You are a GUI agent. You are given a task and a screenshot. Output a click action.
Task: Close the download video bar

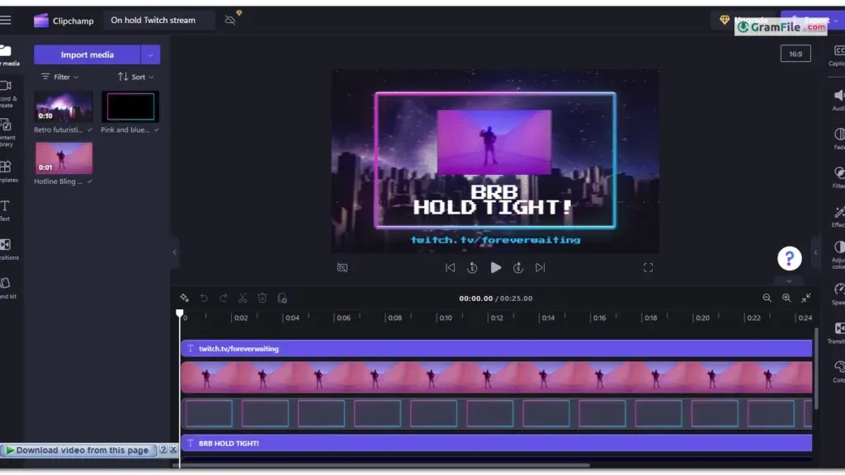[173, 449]
